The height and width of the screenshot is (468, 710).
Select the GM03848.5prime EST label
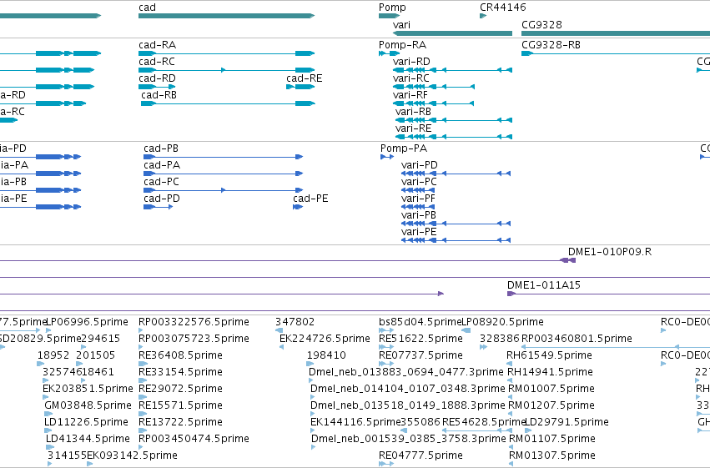click(88, 406)
